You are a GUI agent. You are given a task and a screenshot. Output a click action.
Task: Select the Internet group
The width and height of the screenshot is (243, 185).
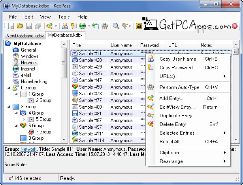coord(28,69)
